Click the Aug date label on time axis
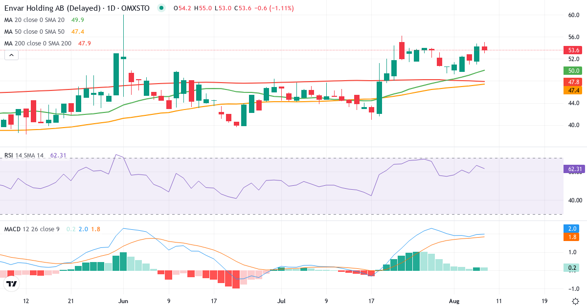This screenshot has height=308, width=587. pos(454,301)
